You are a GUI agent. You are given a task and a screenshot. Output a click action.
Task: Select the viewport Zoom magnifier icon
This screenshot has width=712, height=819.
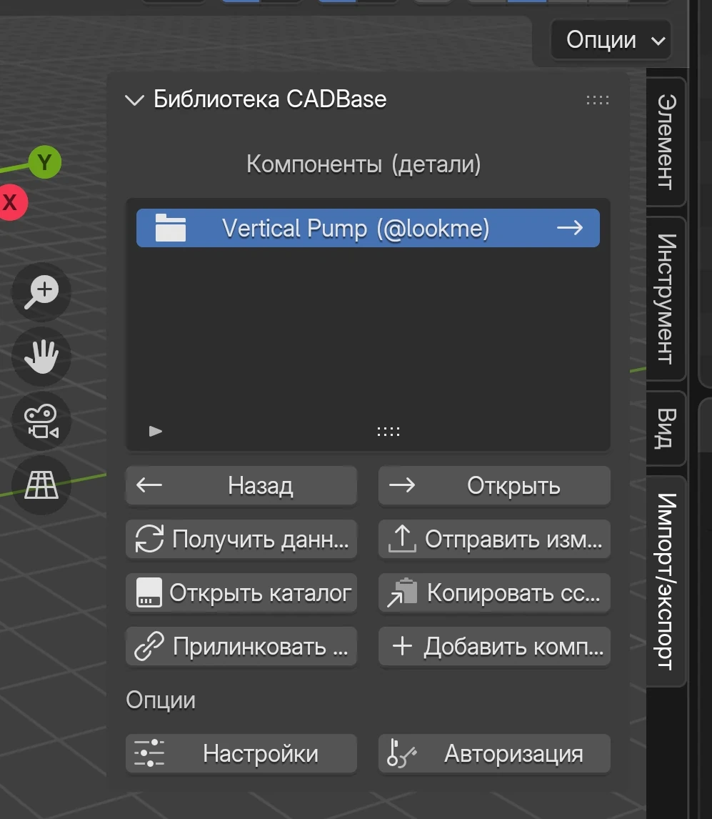pos(41,292)
